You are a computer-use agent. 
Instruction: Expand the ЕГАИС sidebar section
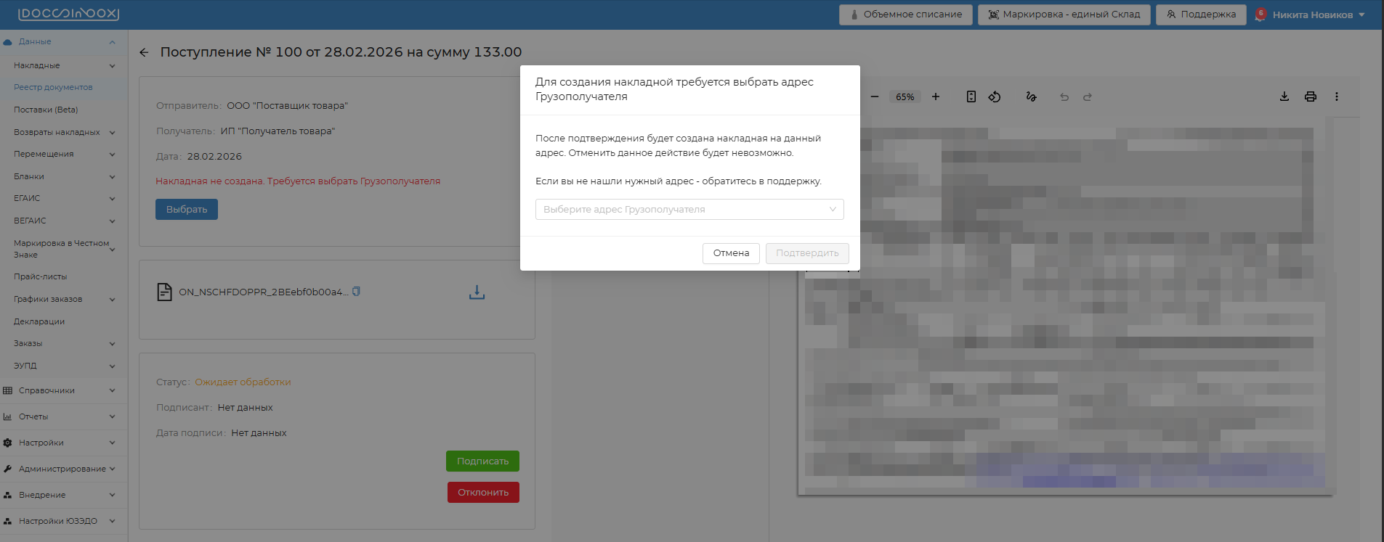coord(64,198)
